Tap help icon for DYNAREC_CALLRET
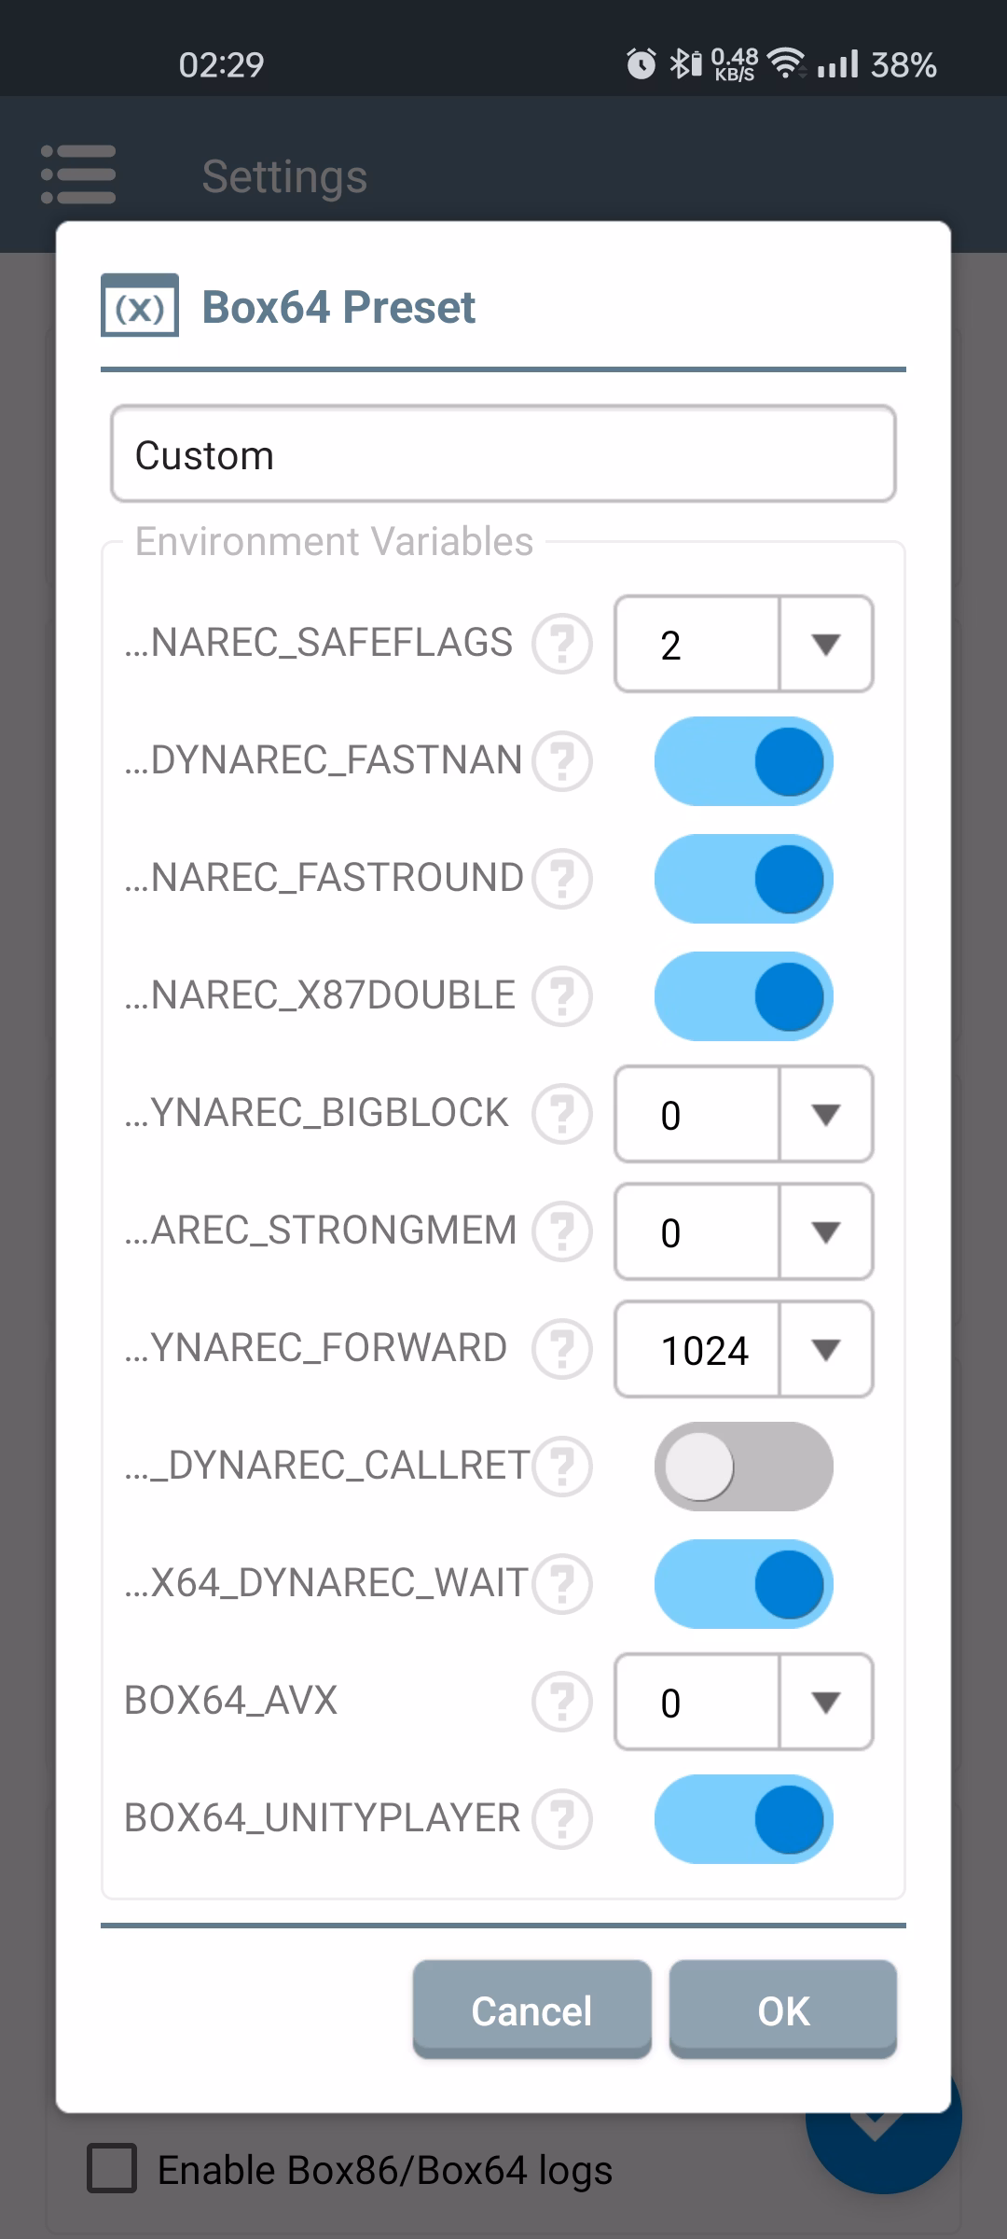 (561, 1467)
